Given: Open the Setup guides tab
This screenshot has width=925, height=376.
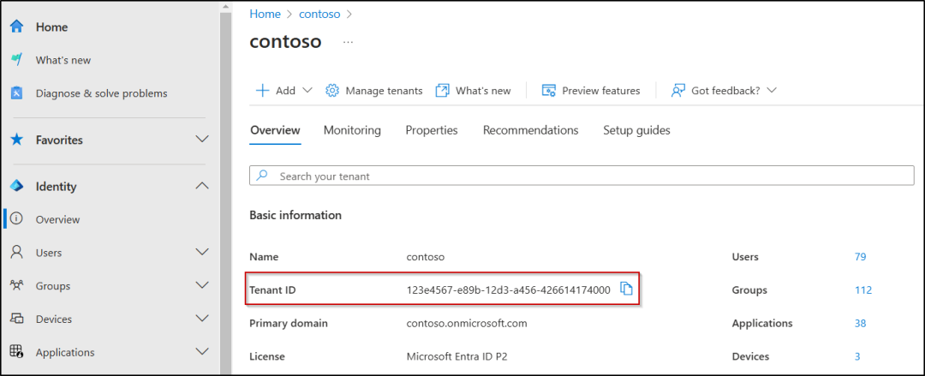Looking at the screenshot, I should 636,130.
